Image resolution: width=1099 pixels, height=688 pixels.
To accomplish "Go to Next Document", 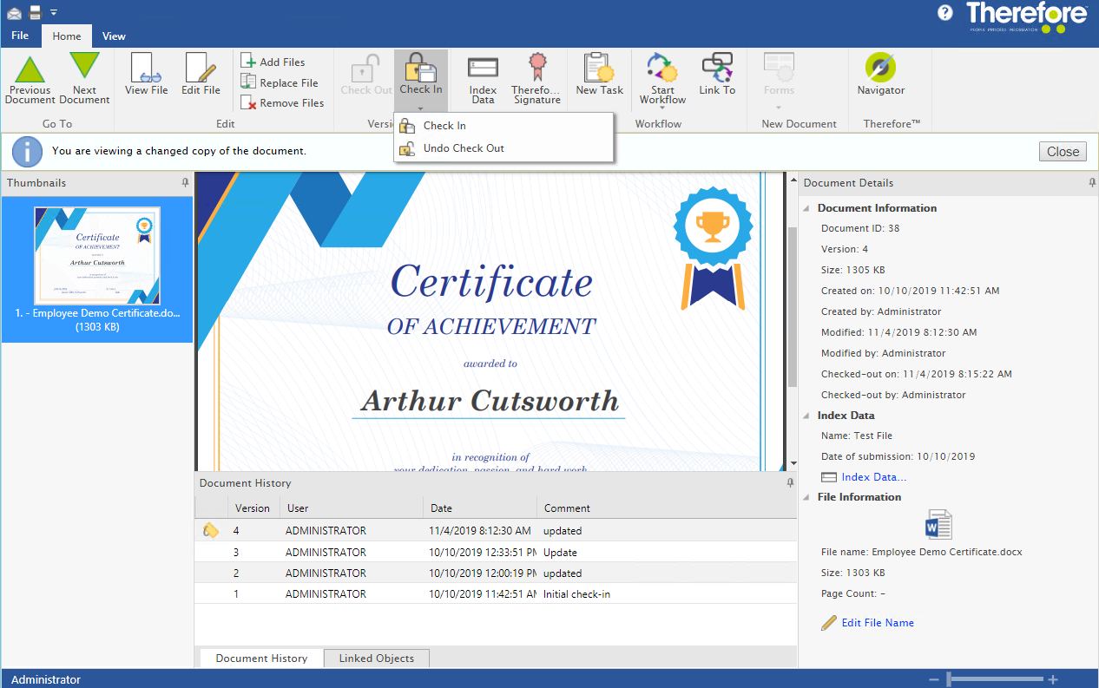I will pos(84,71).
